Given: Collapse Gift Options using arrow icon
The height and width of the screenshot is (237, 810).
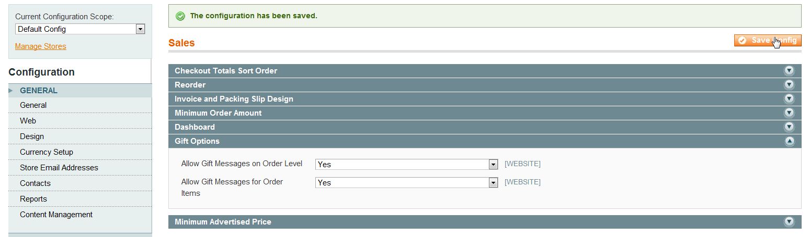Looking at the screenshot, I should click(x=789, y=141).
